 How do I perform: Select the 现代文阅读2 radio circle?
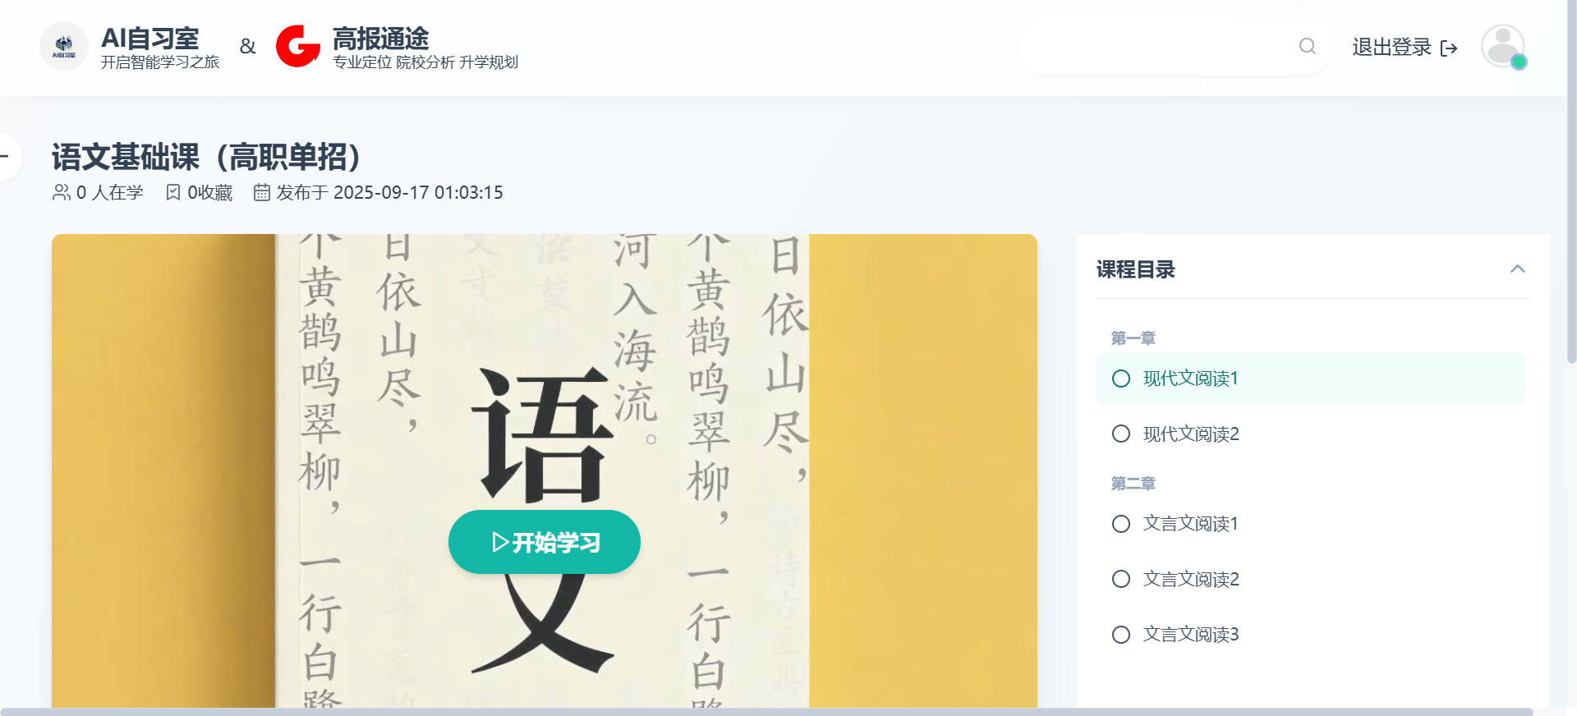coord(1121,434)
